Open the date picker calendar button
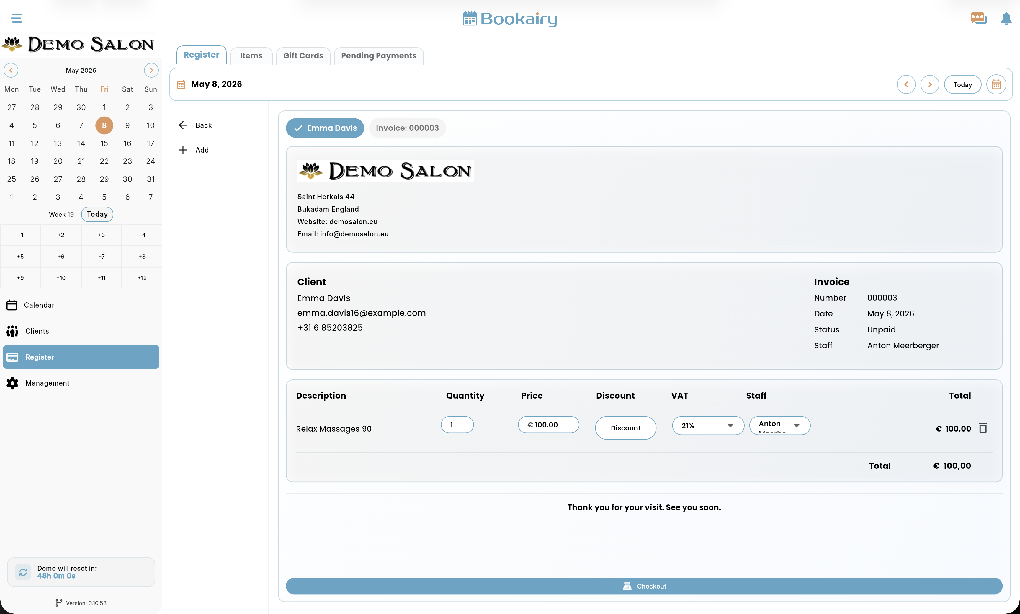 click(x=996, y=84)
